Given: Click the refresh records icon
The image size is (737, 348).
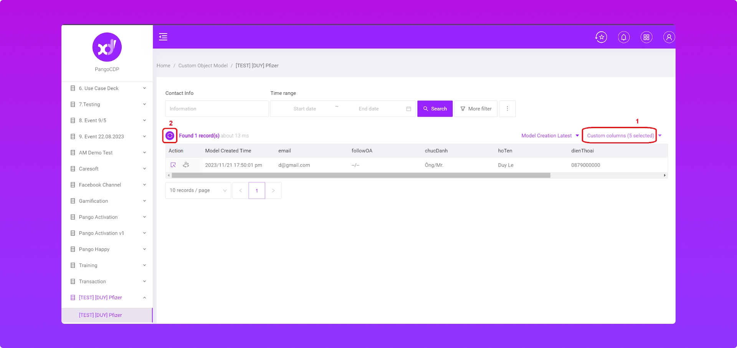Looking at the screenshot, I should pyautogui.click(x=170, y=135).
